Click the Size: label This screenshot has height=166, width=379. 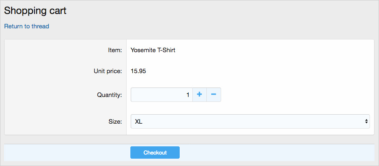(115, 122)
